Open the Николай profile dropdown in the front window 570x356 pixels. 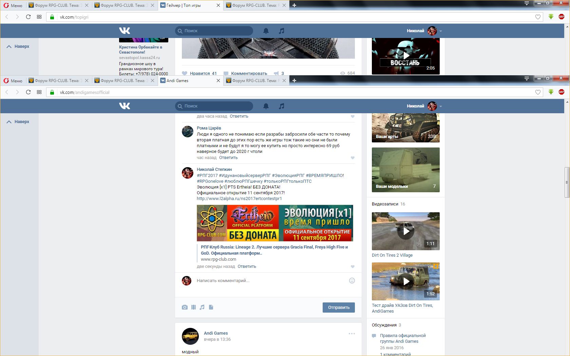pos(424,106)
